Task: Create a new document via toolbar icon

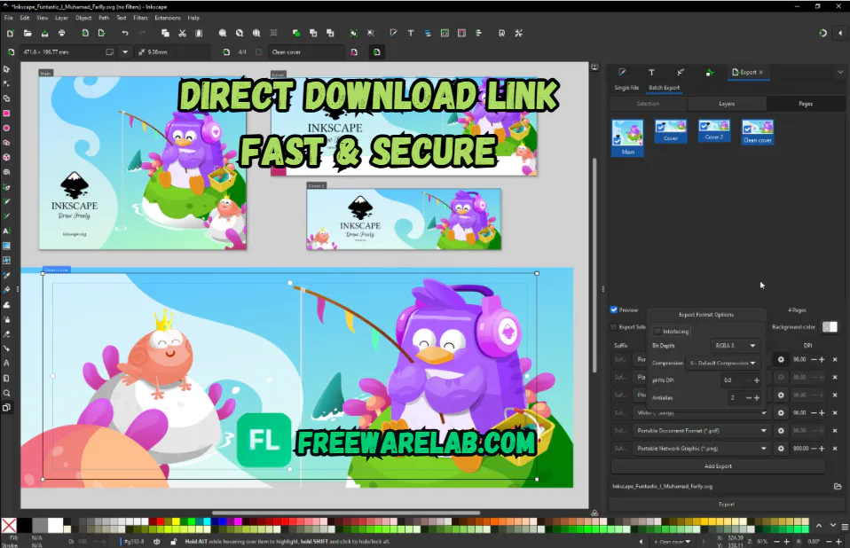Action: point(11,33)
